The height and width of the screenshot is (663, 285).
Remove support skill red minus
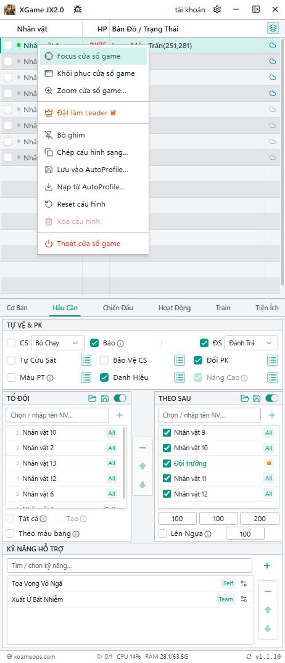click(x=268, y=591)
